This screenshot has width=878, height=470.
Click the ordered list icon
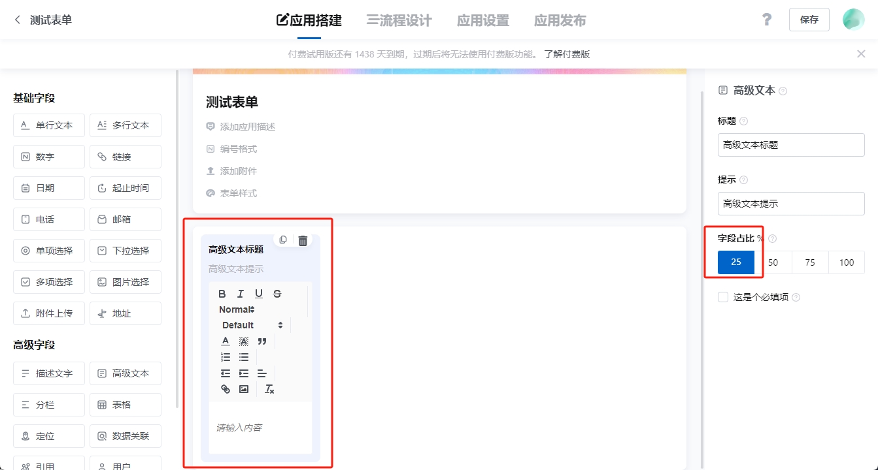coord(226,357)
